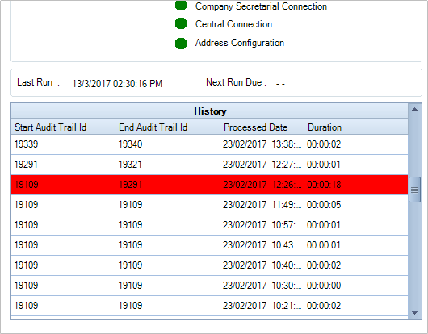Viewport: 428px width, 334px height.
Task: Select processed date 23/02/2017 10:40 cell
Action: pyautogui.click(x=262, y=265)
